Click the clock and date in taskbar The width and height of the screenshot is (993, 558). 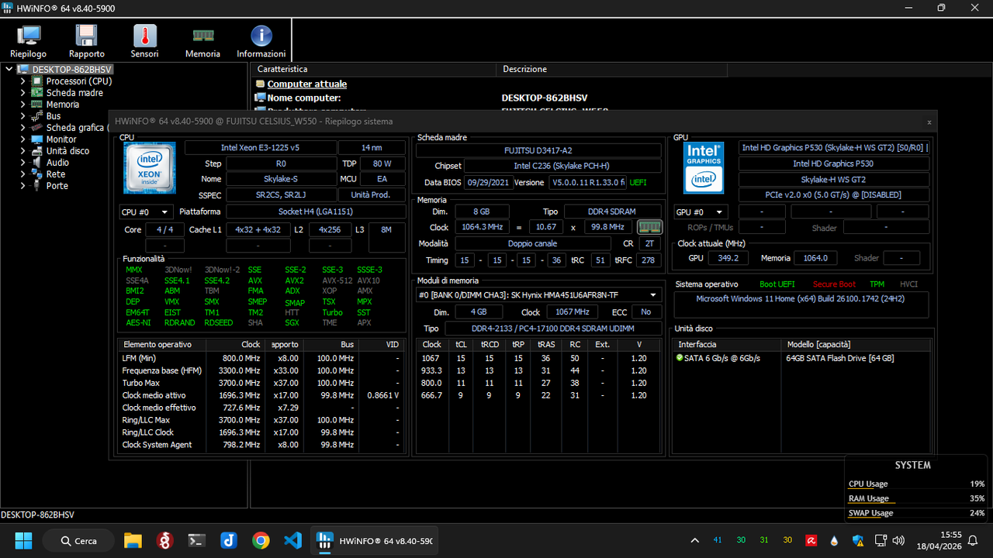[939, 540]
